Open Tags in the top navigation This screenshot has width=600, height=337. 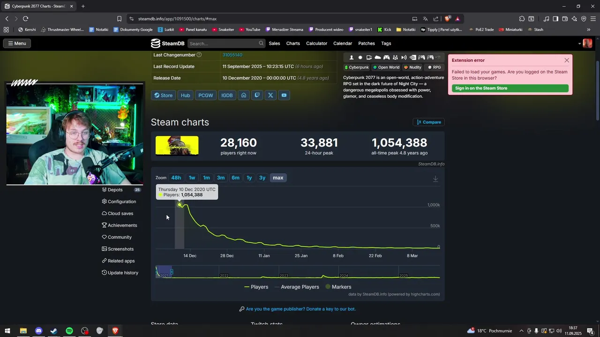pos(386,44)
